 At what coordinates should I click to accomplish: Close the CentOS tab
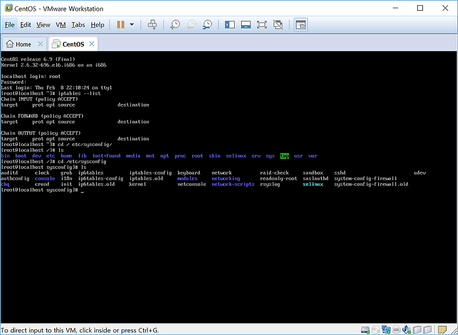point(92,44)
